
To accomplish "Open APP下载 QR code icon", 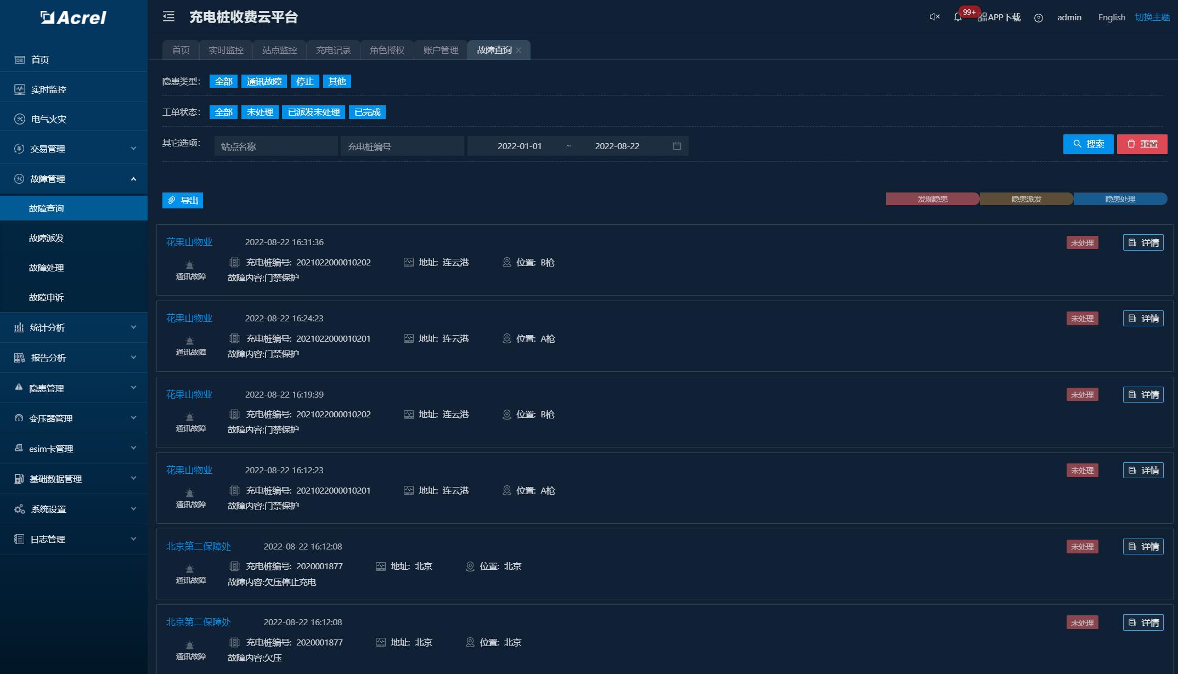I will coord(982,18).
